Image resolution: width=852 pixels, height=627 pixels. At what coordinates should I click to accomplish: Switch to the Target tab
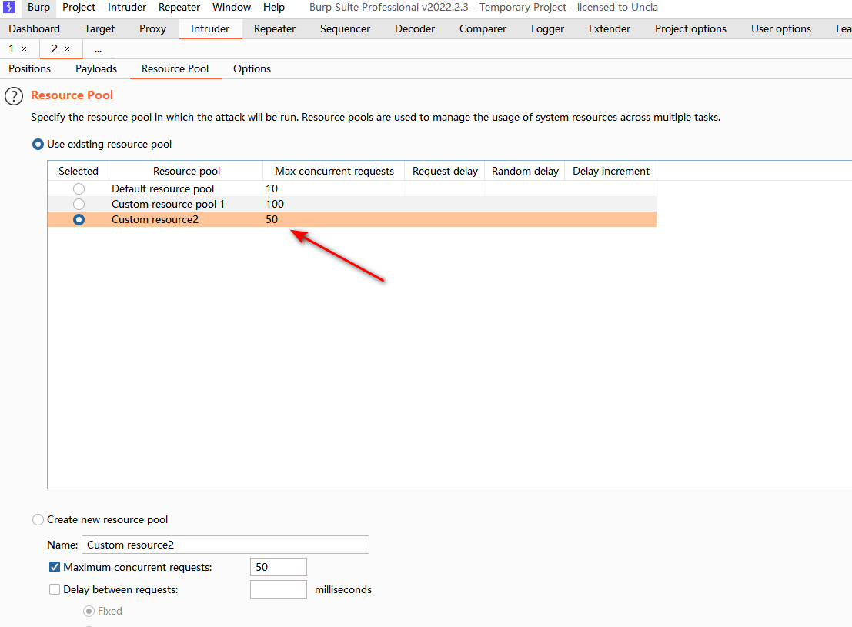(x=99, y=28)
